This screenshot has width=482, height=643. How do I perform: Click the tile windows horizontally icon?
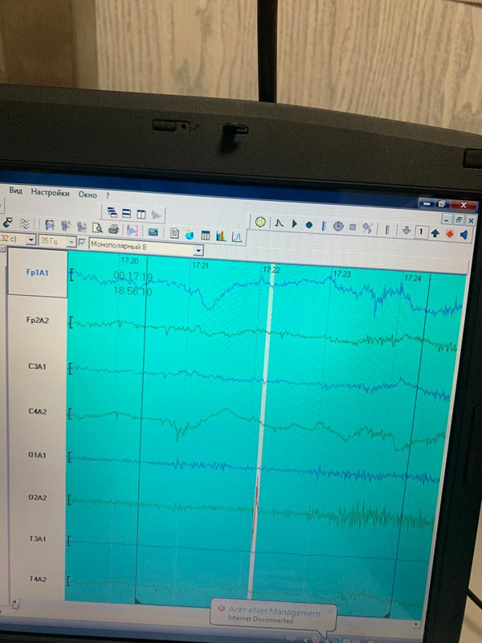point(127,213)
